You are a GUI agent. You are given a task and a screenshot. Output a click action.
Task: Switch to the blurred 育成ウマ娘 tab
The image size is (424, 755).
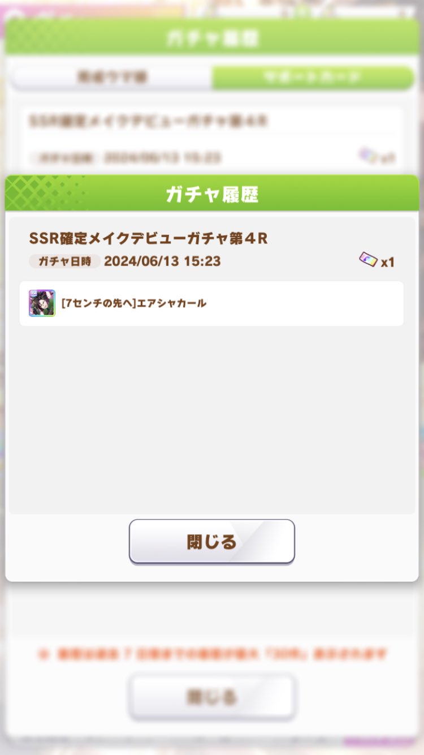pos(111,78)
